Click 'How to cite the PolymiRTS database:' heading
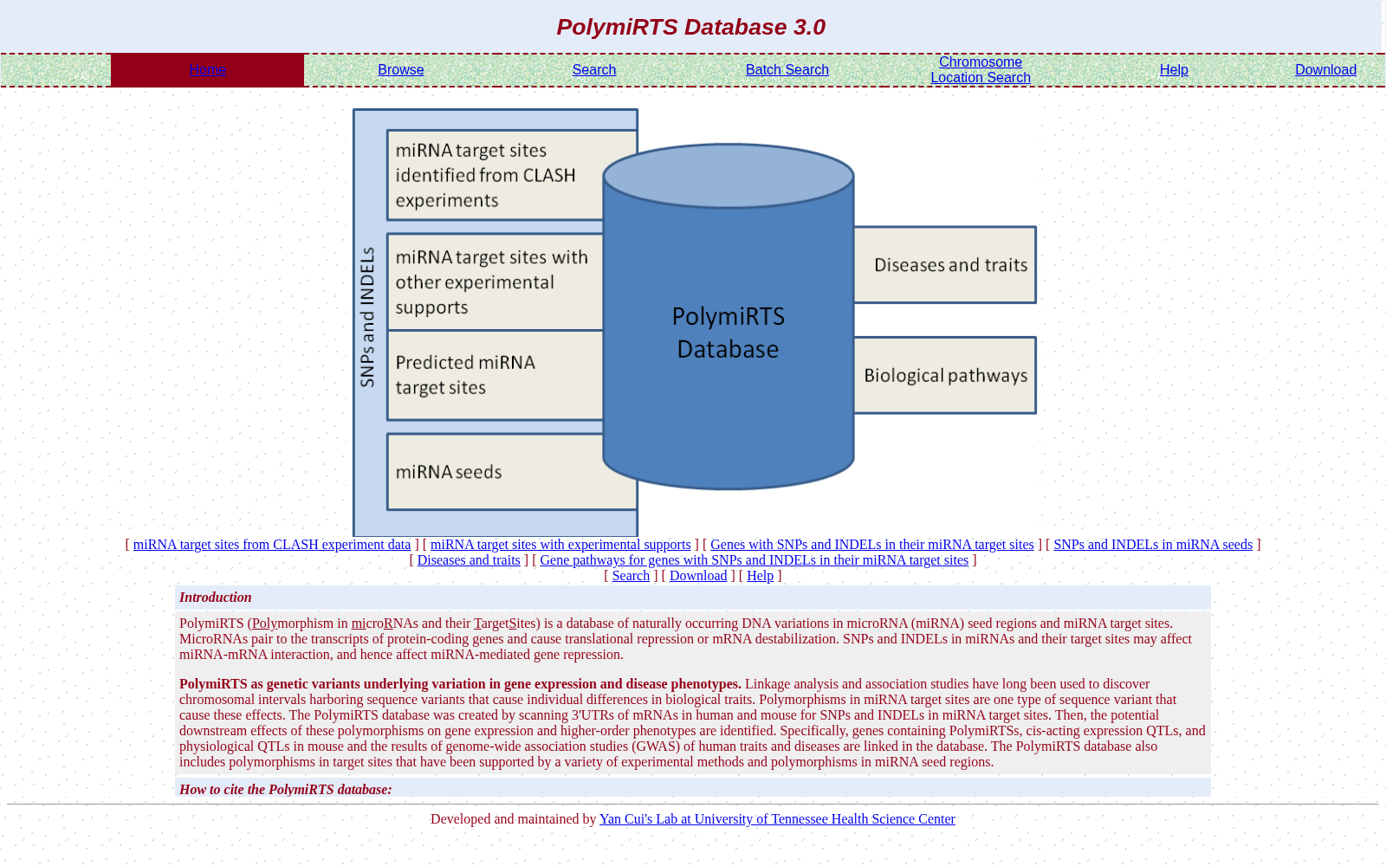Screen dimensions: 1386x866 286,790
